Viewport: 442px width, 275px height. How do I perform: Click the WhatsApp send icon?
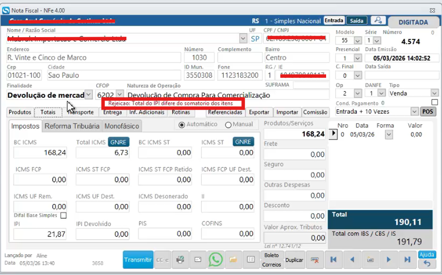pyautogui.click(x=215, y=259)
